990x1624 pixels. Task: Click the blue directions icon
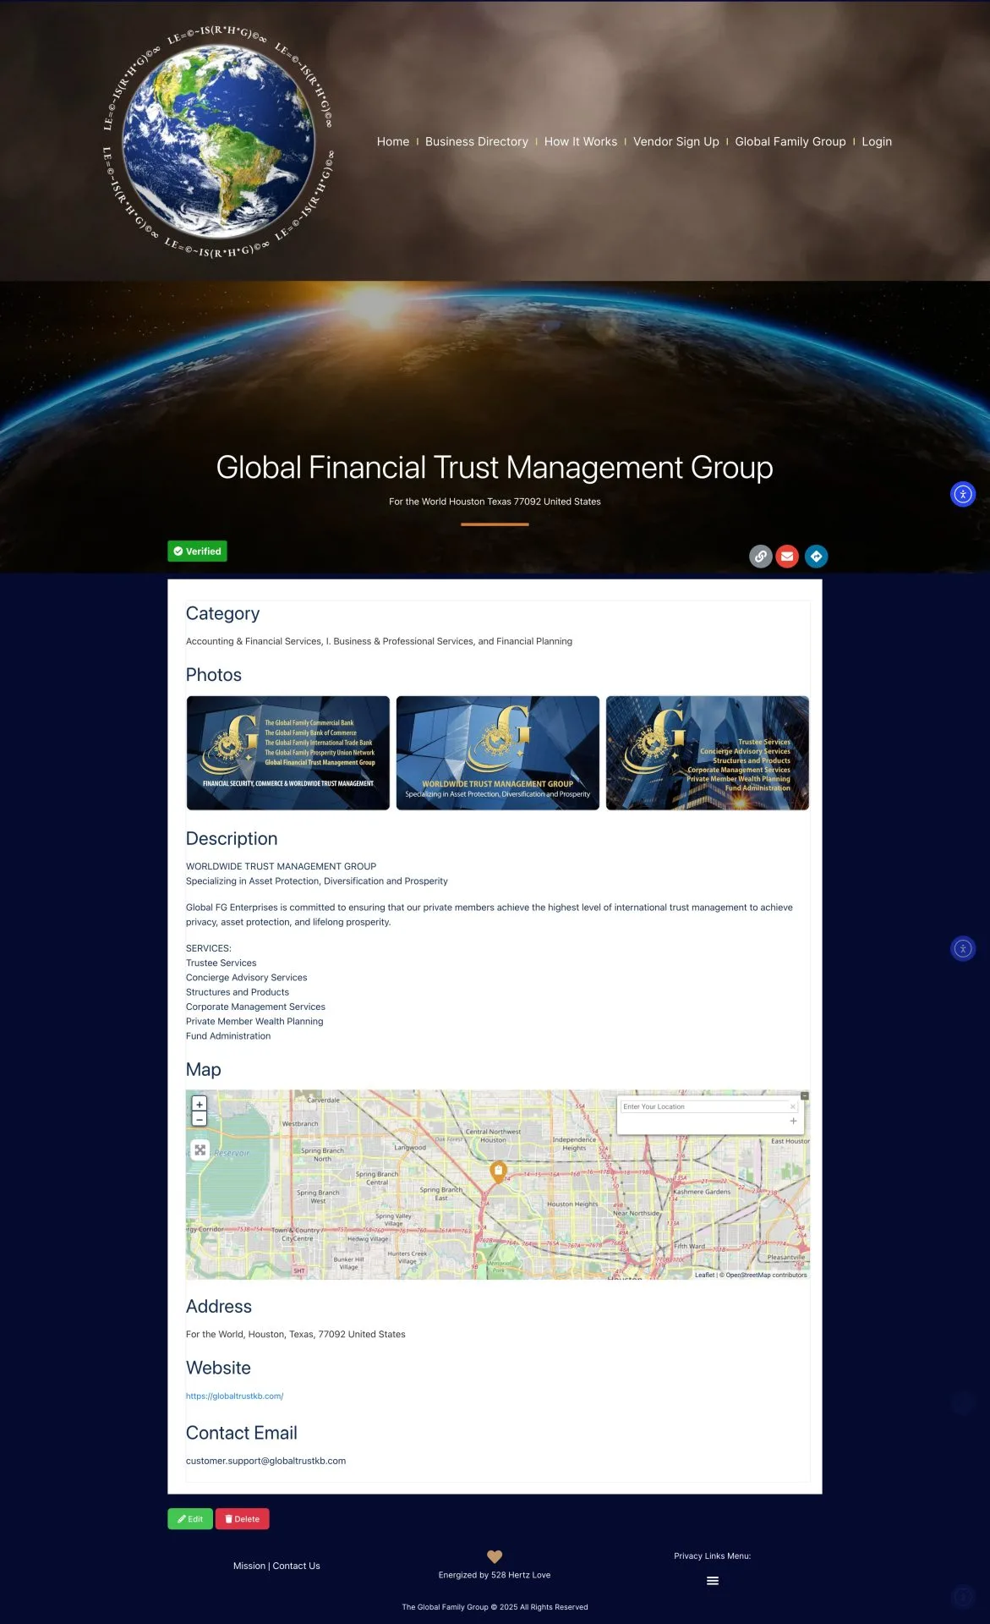[816, 557]
